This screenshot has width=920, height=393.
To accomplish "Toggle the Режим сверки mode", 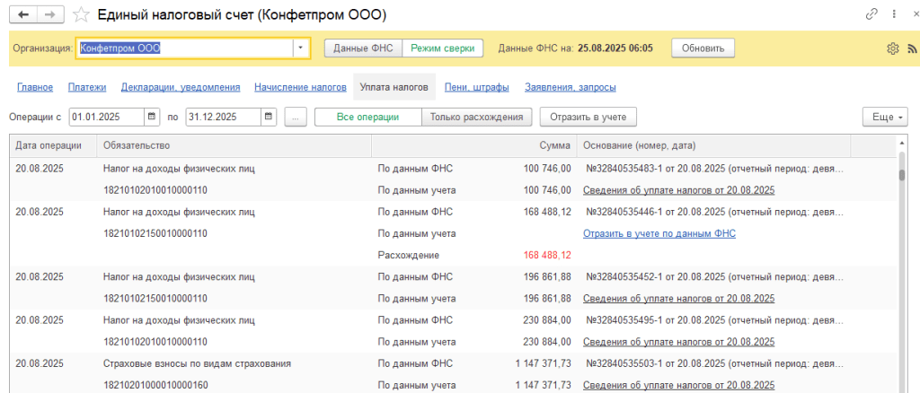I will point(442,48).
